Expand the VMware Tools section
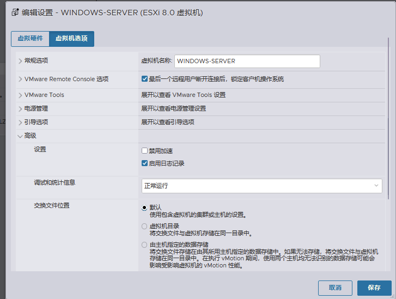Viewport: 396px width, 299px height. (21, 95)
